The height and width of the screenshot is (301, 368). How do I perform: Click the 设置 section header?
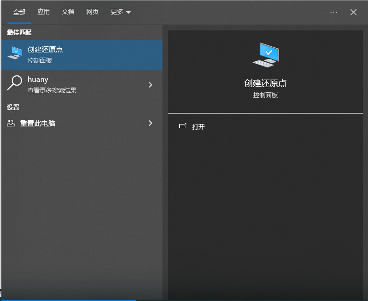click(13, 107)
